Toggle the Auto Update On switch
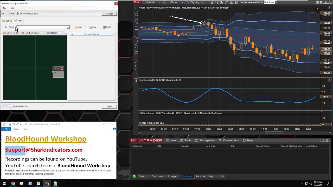Viewport: 333px width, 187px height. tap(8, 106)
